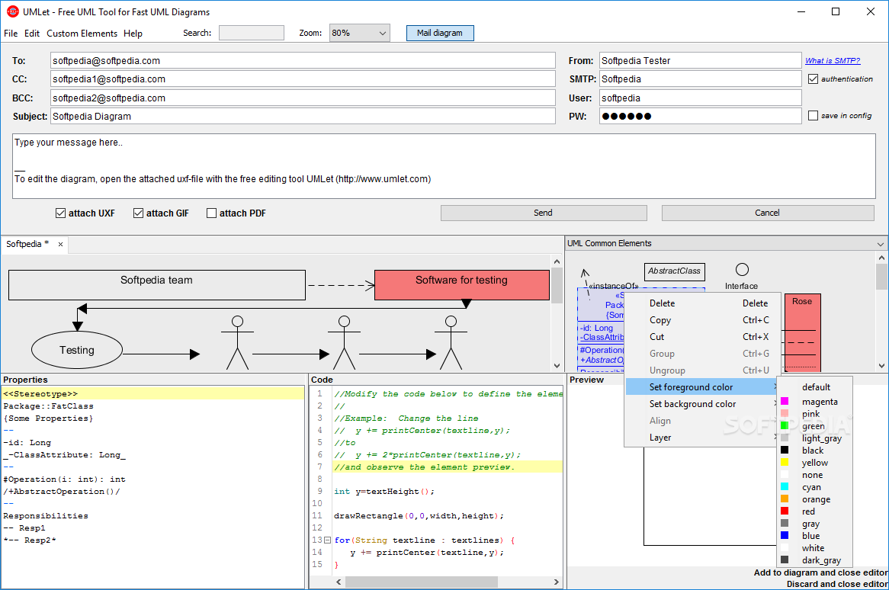Choose Set background color from context menu
This screenshot has width=889, height=590.
click(692, 404)
